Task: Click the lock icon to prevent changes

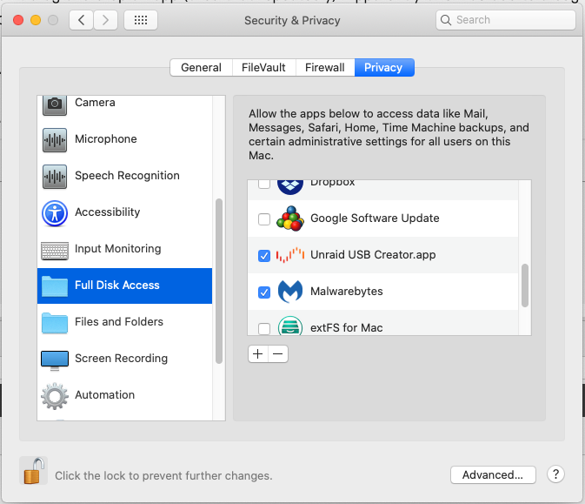Action: pyautogui.click(x=34, y=471)
